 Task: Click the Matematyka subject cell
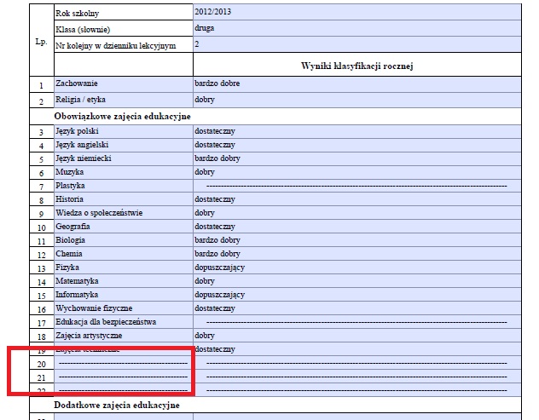click(x=124, y=281)
